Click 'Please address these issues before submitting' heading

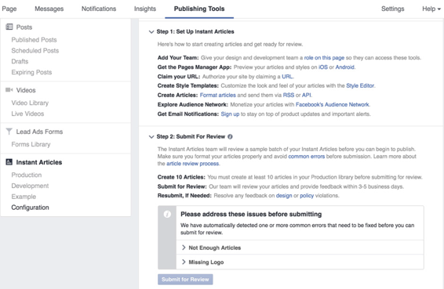click(251, 215)
